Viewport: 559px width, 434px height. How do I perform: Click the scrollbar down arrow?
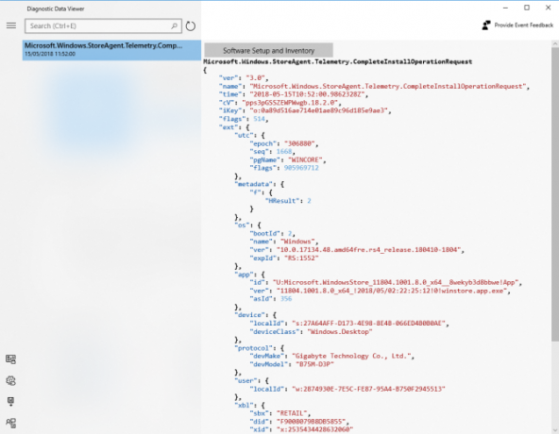(x=555, y=430)
